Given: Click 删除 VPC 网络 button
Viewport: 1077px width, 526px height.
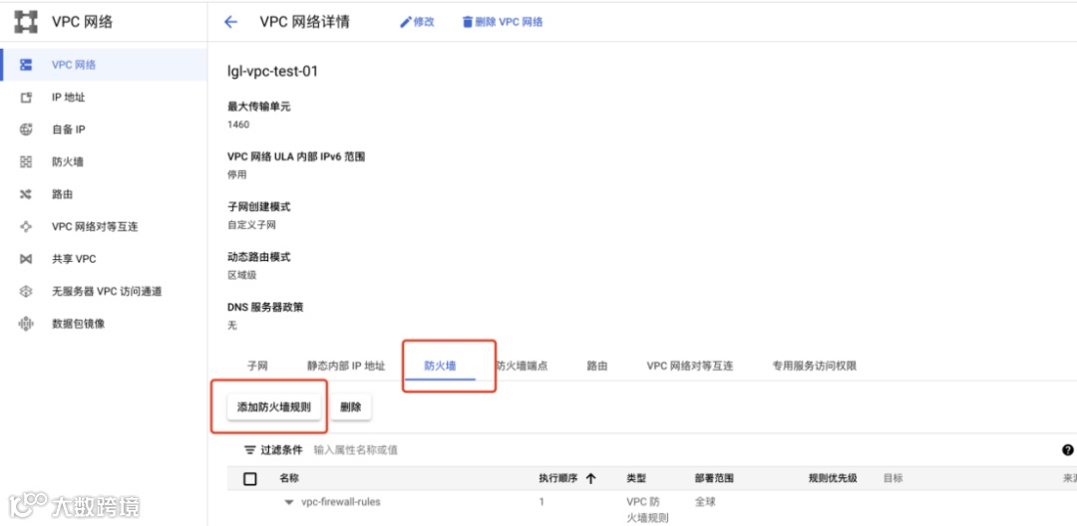Looking at the screenshot, I should 503,22.
